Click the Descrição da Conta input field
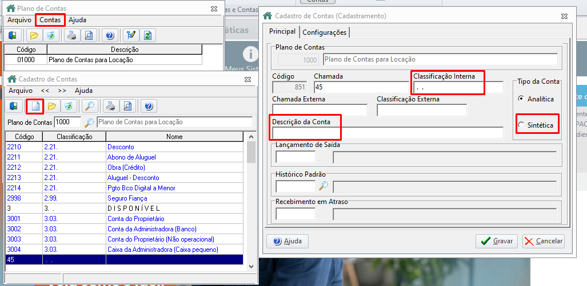The image size is (587, 286). [x=388, y=133]
